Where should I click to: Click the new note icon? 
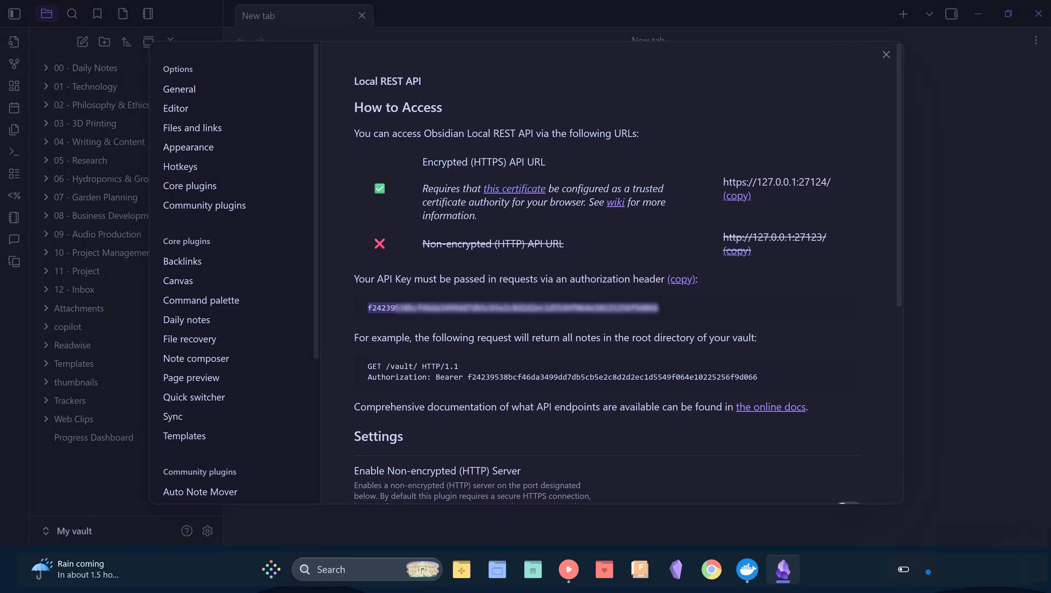82,42
